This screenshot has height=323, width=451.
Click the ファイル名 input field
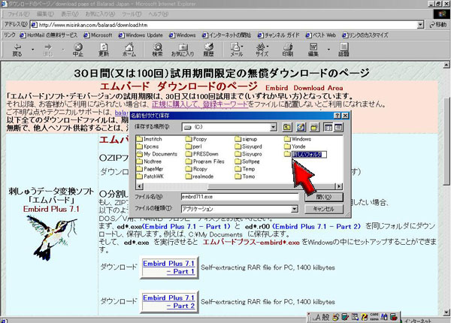[x=240, y=197]
